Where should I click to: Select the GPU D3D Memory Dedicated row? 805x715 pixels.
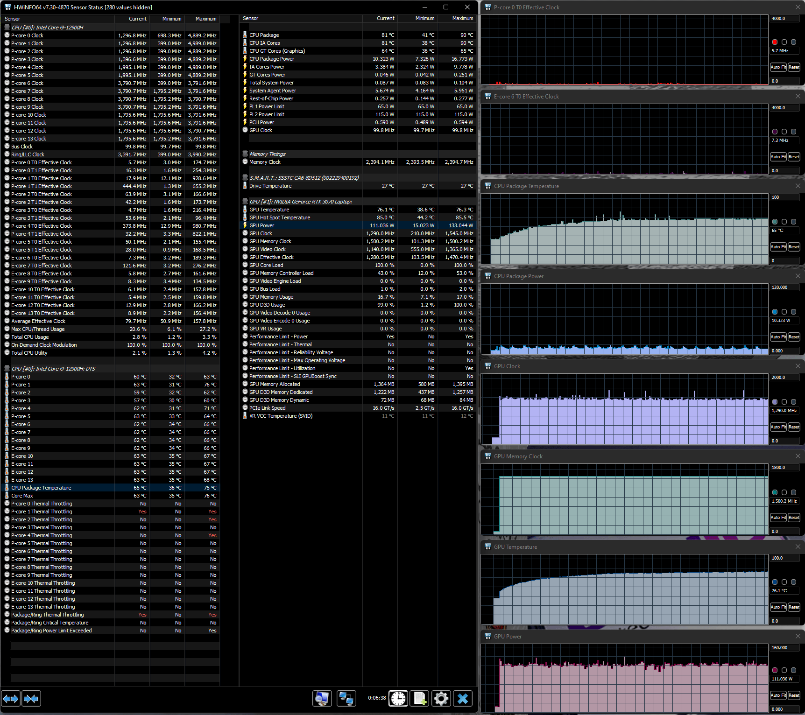(358, 392)
